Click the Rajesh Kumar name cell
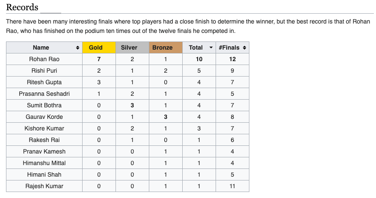 pos(44,186)
